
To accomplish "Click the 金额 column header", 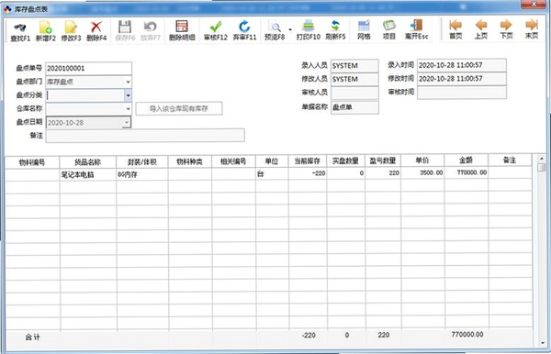I will coord(466,160).
